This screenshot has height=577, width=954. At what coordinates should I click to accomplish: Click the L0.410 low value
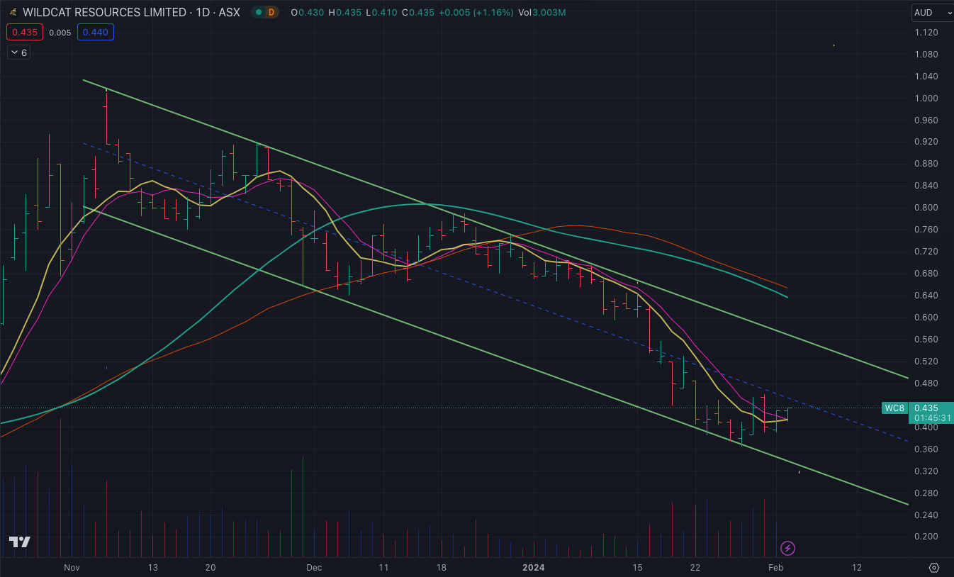[381, 12]
